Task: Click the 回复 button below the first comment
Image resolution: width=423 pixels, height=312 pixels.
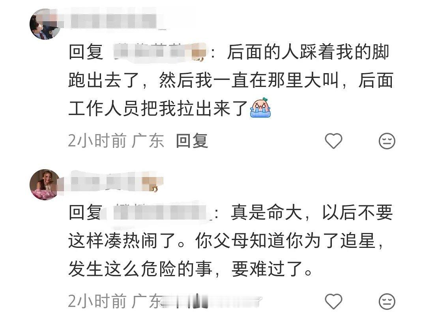Action: click(192, 141)
